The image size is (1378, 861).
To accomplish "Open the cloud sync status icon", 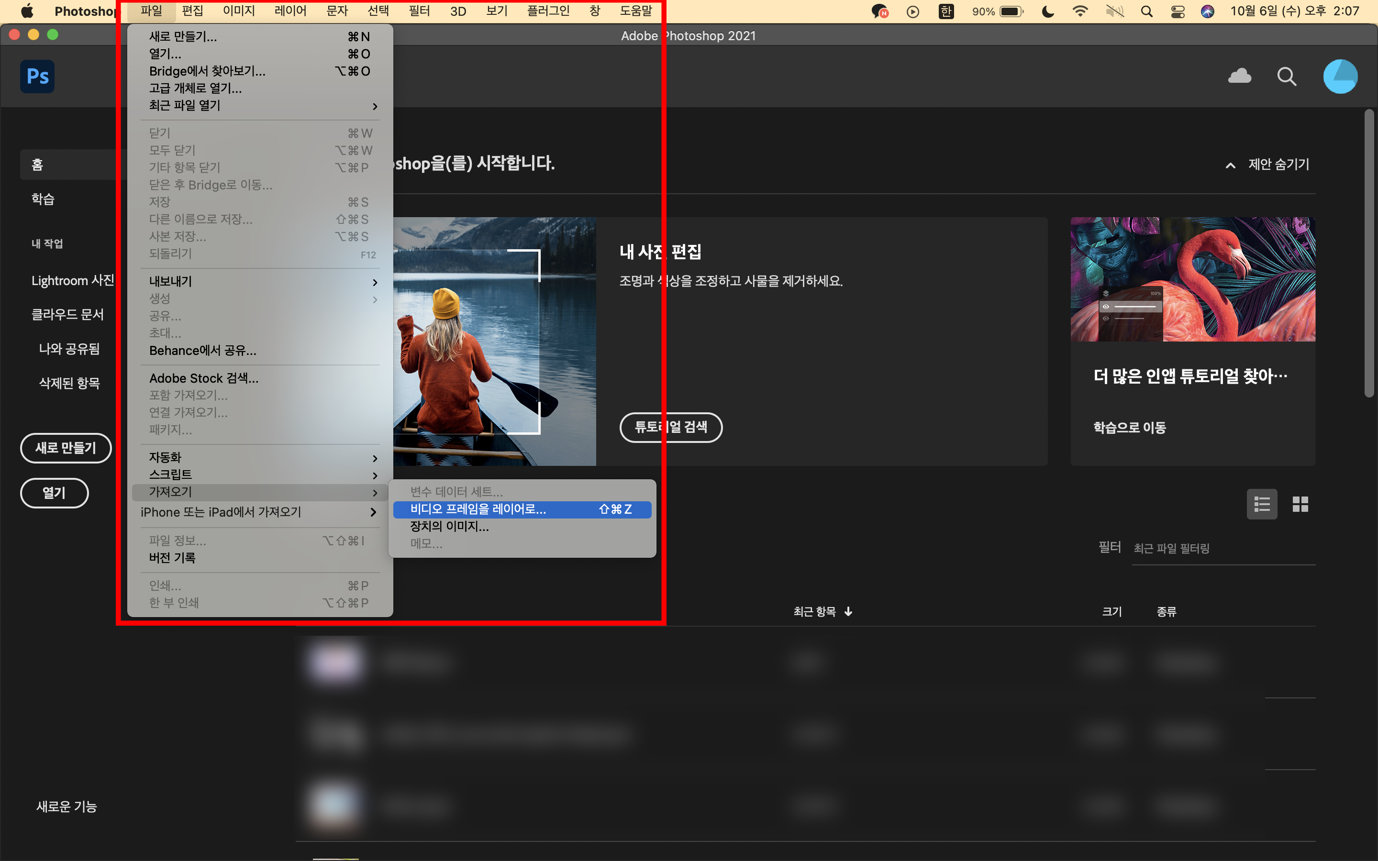I will 1240,76.
